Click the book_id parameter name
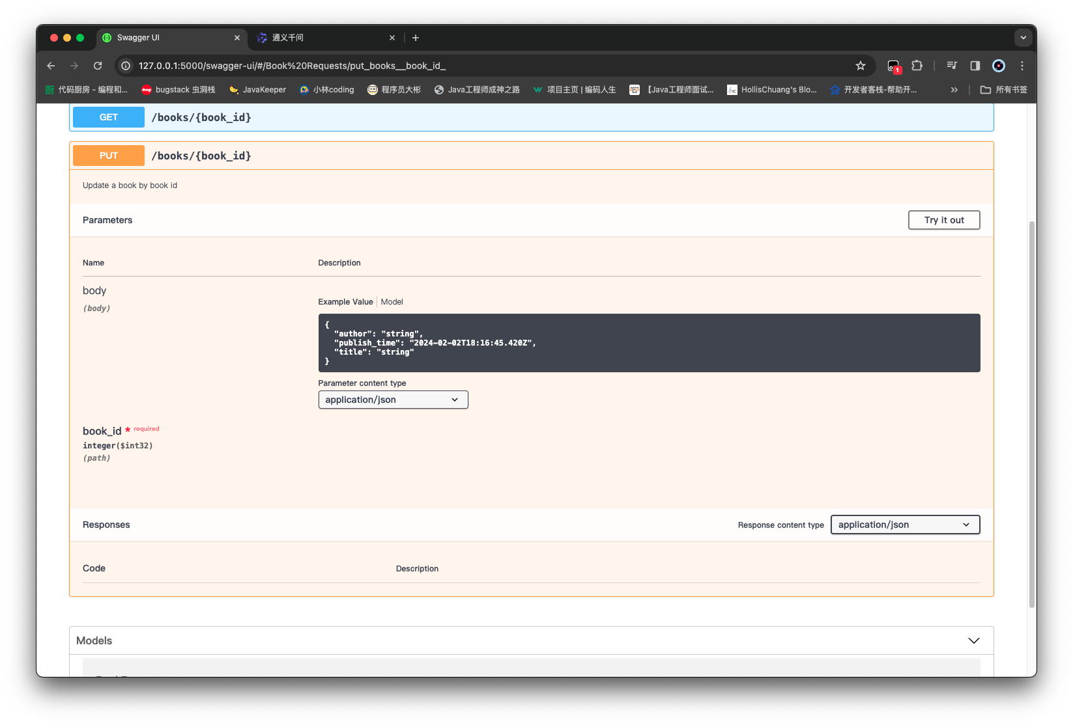Image resolution: width=1073 pixels, height=725 pixels. (x=102, y=431)
